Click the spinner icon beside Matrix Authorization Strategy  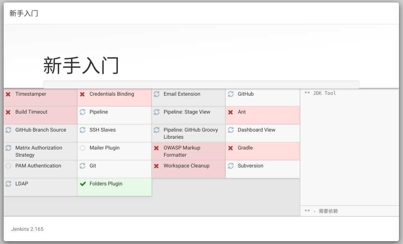[x=8, y=148]
